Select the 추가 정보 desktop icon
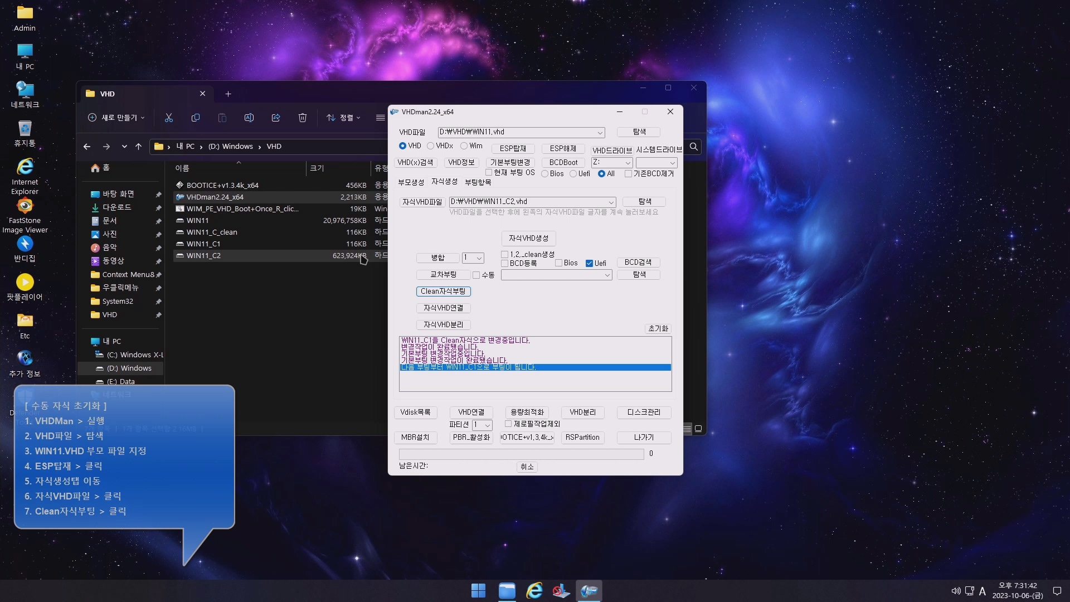 [25, 364]
